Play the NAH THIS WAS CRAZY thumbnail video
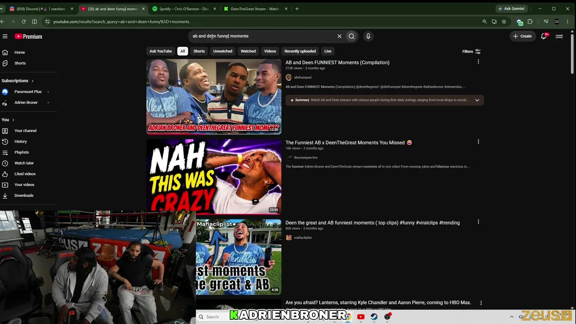Image resolution: width=576 pixels, height=324 pixels. click(214, 176)
